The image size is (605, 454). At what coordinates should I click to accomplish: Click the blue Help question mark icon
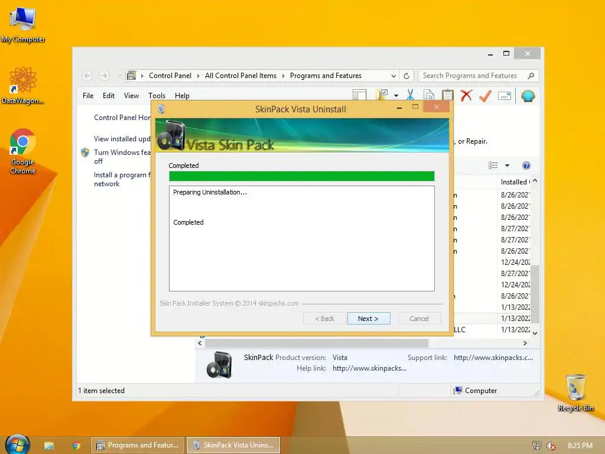[x=526, y=166]
